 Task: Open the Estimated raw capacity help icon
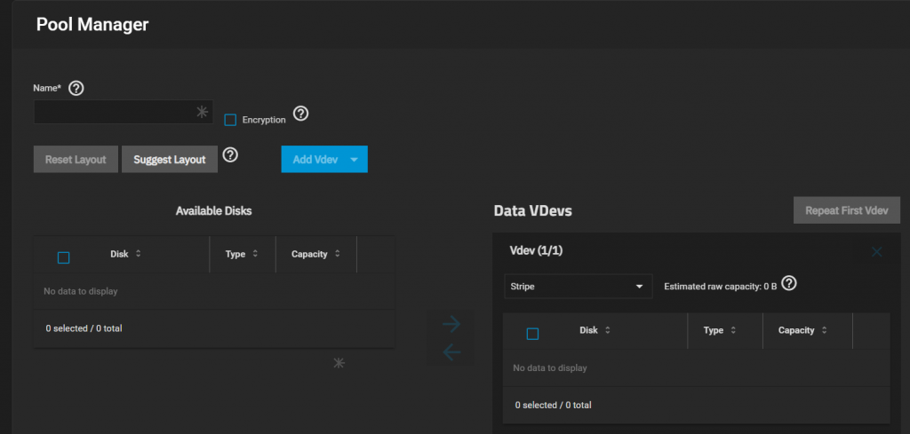pos(789,284)
